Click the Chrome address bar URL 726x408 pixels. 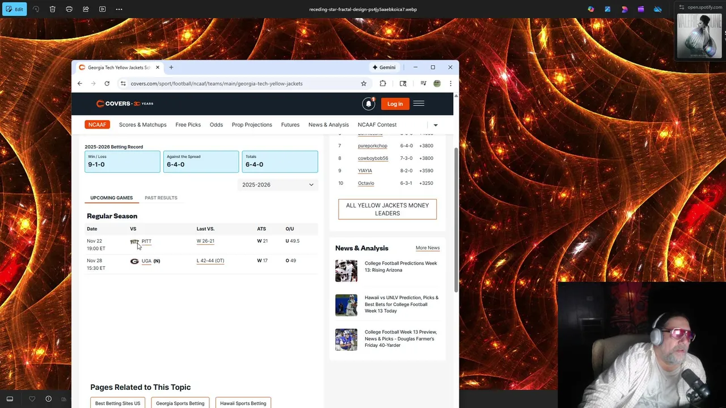coord(217,83)
